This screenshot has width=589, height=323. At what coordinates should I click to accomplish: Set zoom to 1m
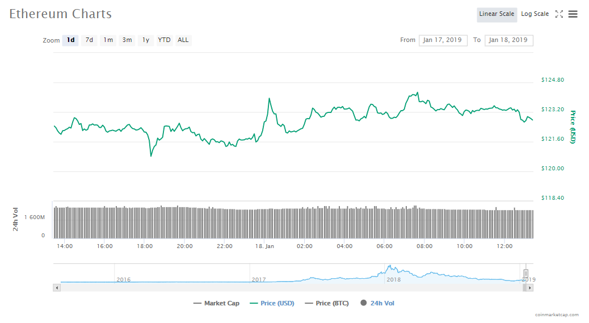click(108, 40)
